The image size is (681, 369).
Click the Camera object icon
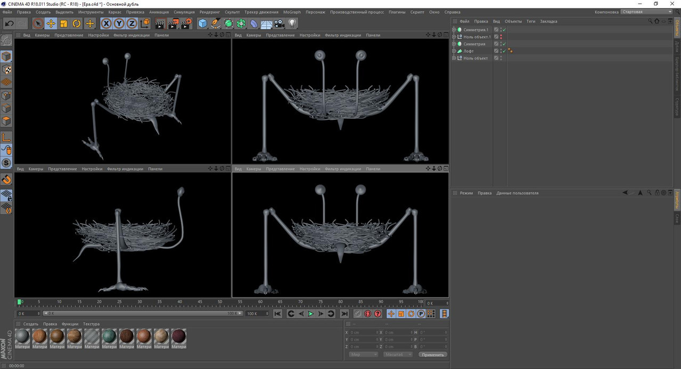pos(280,23)
